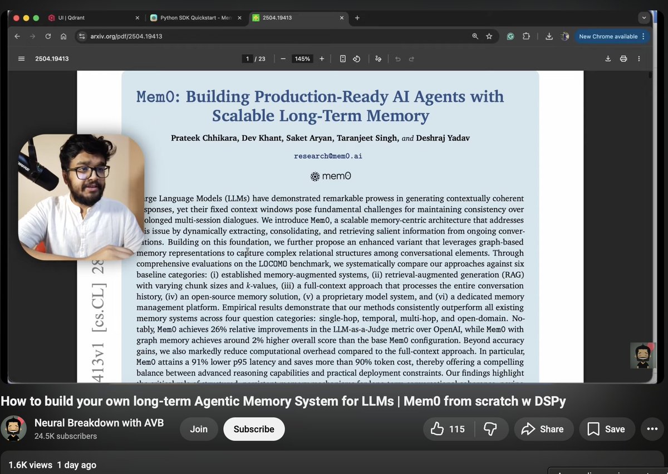
Task: Click the video title text
Action: pyautogui.click(x=283, y=401)
